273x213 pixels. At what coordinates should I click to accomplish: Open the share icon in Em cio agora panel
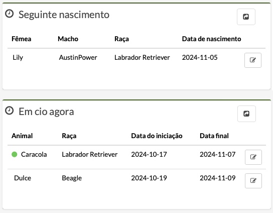point(246,114)
